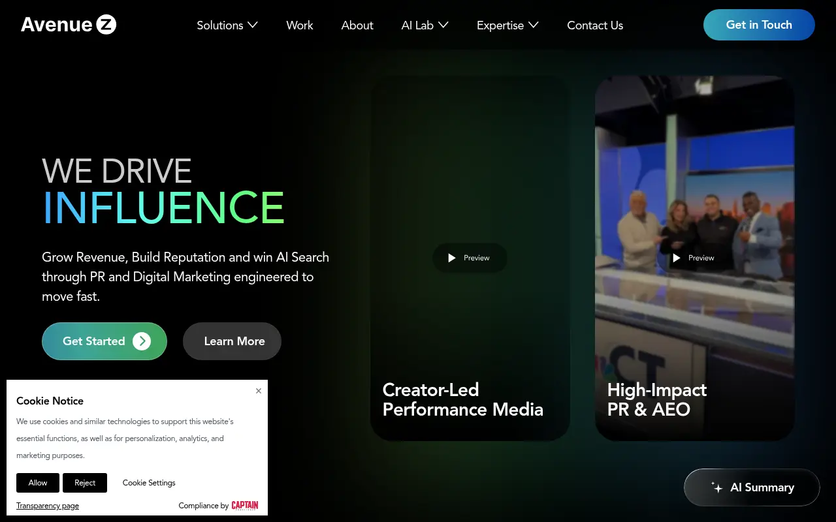Open the Work page

(x=300, y=25)
